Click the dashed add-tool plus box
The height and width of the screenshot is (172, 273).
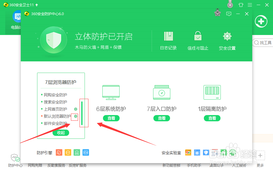[260, 155]
